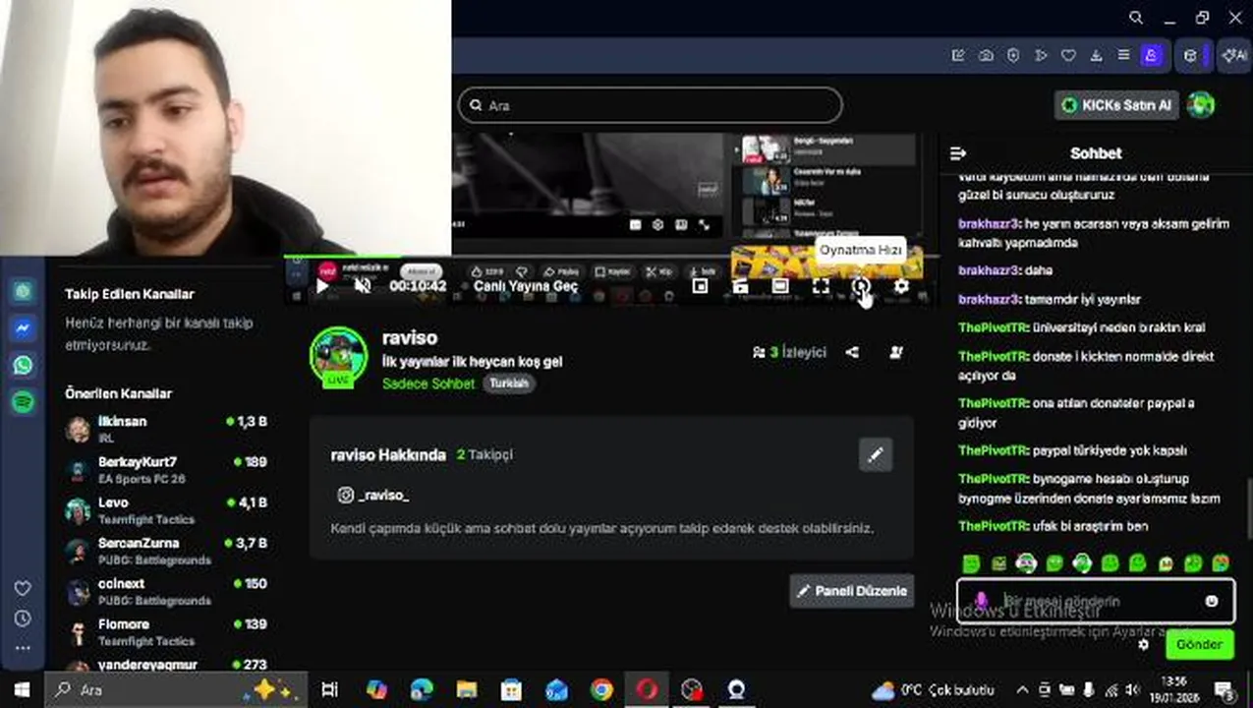Click the Takip Edilen Kanallar heading

[x=129, y=294]
